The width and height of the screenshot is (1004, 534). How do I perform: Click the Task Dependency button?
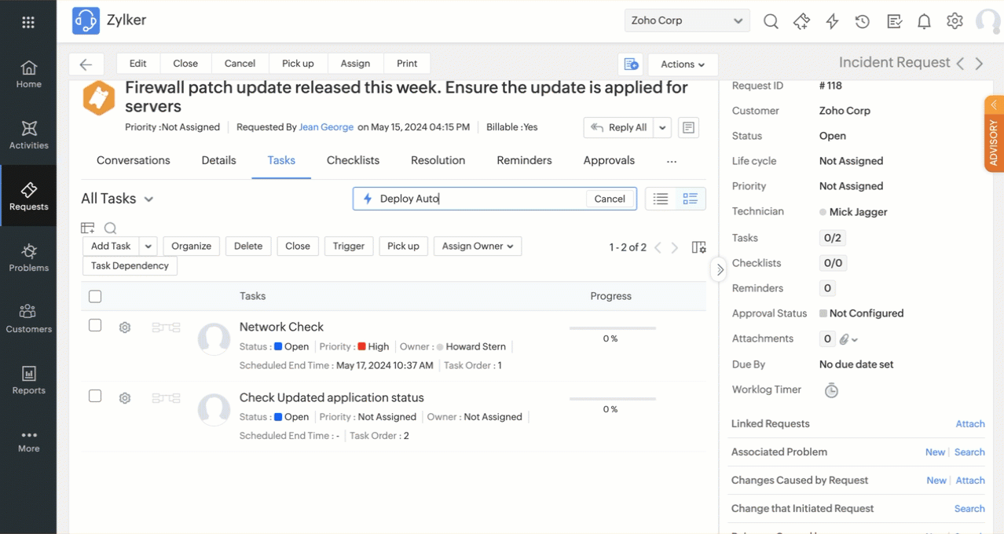coord(130,265)
